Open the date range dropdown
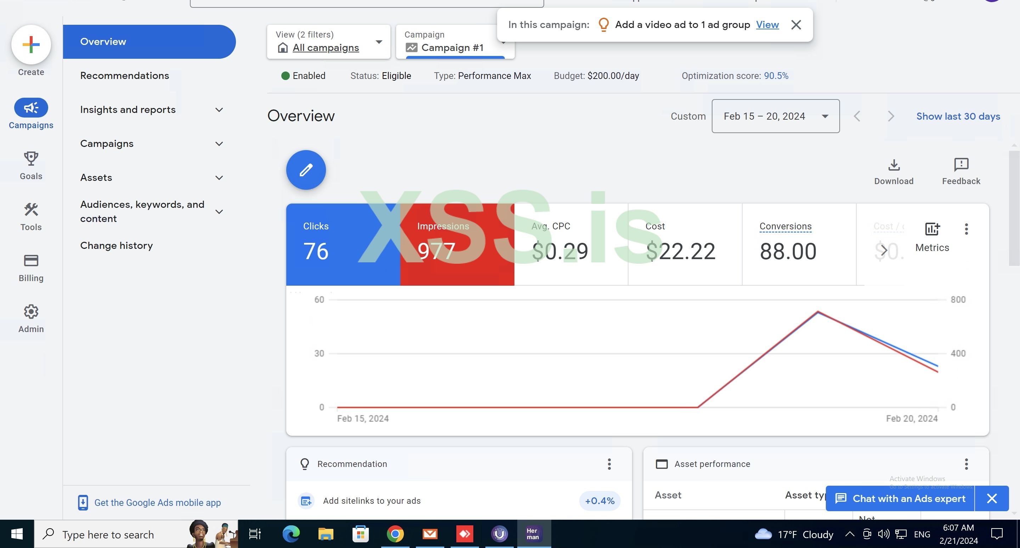 775,116
